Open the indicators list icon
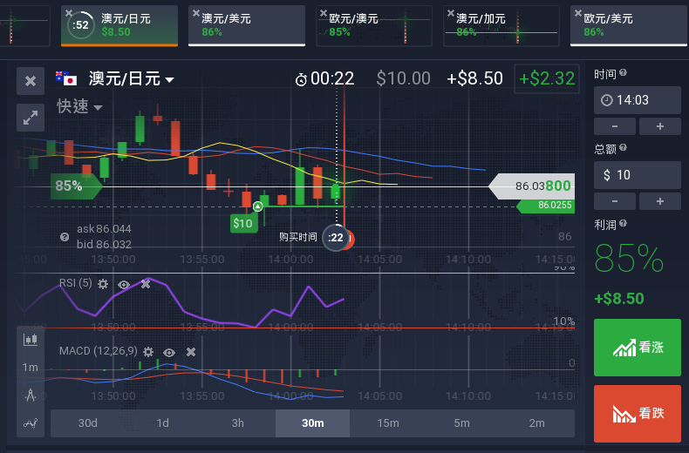Screen dimensions: 689x453 point(31,423)
